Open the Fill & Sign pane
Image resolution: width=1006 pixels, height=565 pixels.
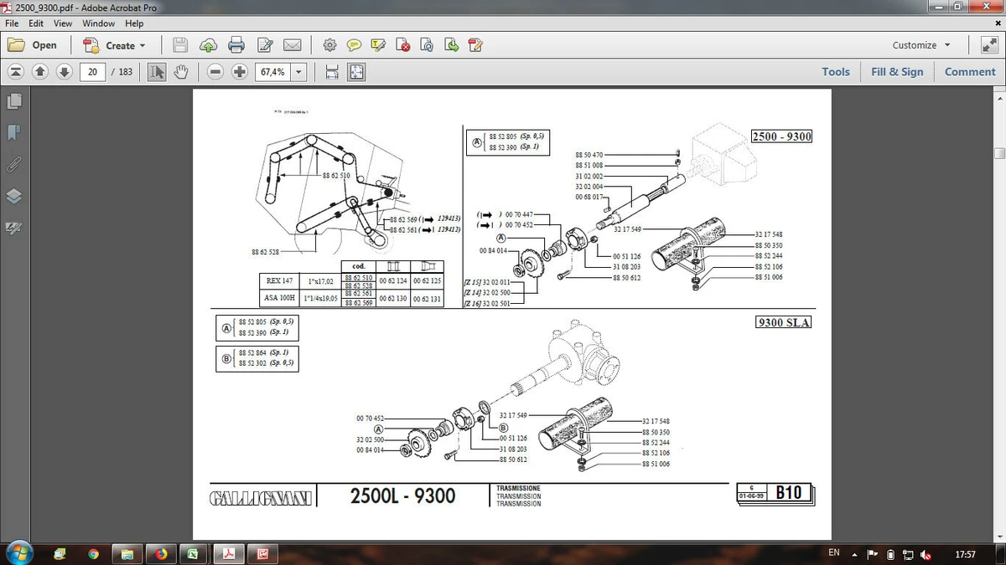tap(897, 72)
